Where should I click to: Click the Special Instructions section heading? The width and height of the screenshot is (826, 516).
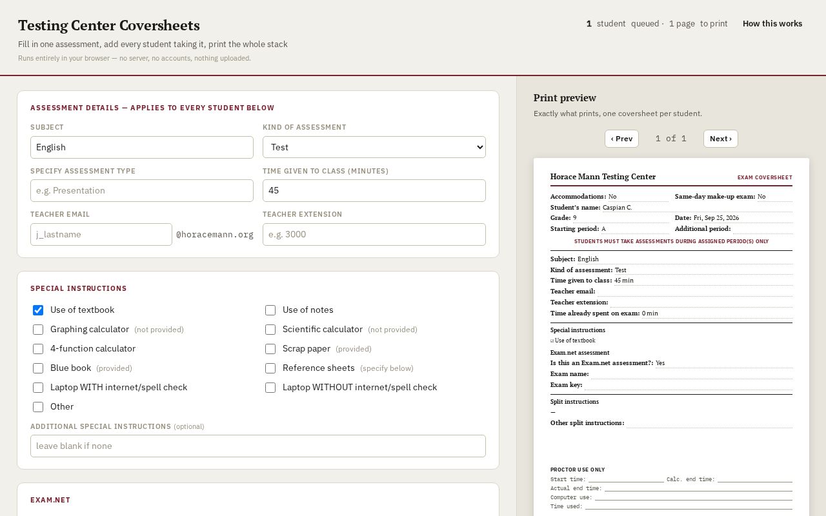pyautogui.click(x=79, y=288)
